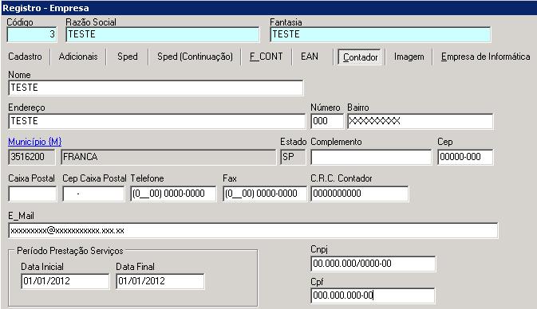
Task: Click the Data Inicial date field
Action: coord(65,281)
